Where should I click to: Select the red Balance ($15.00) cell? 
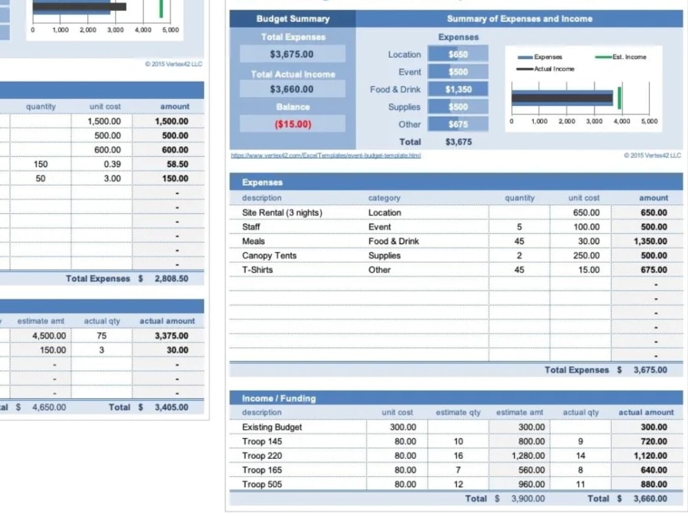pos(292,124)
